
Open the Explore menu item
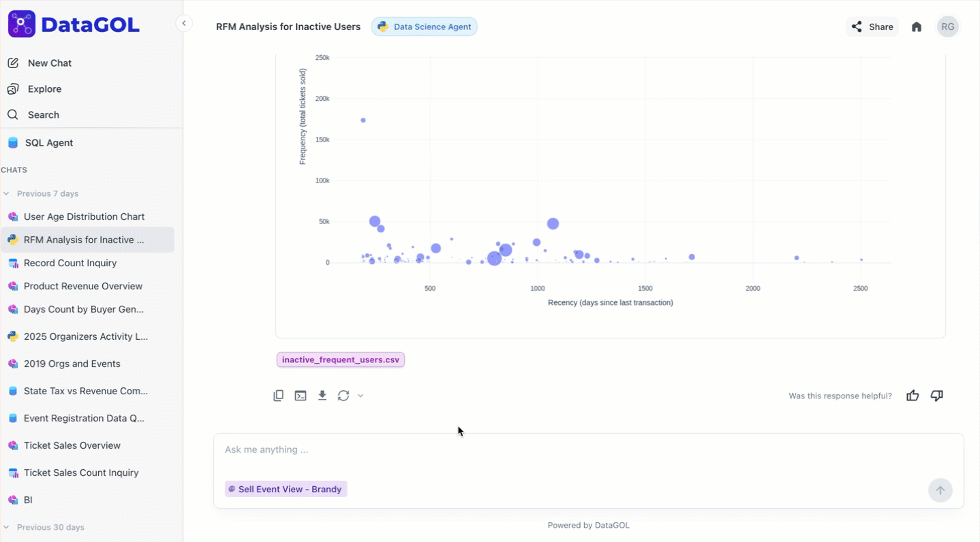click(x=44, y=89)
